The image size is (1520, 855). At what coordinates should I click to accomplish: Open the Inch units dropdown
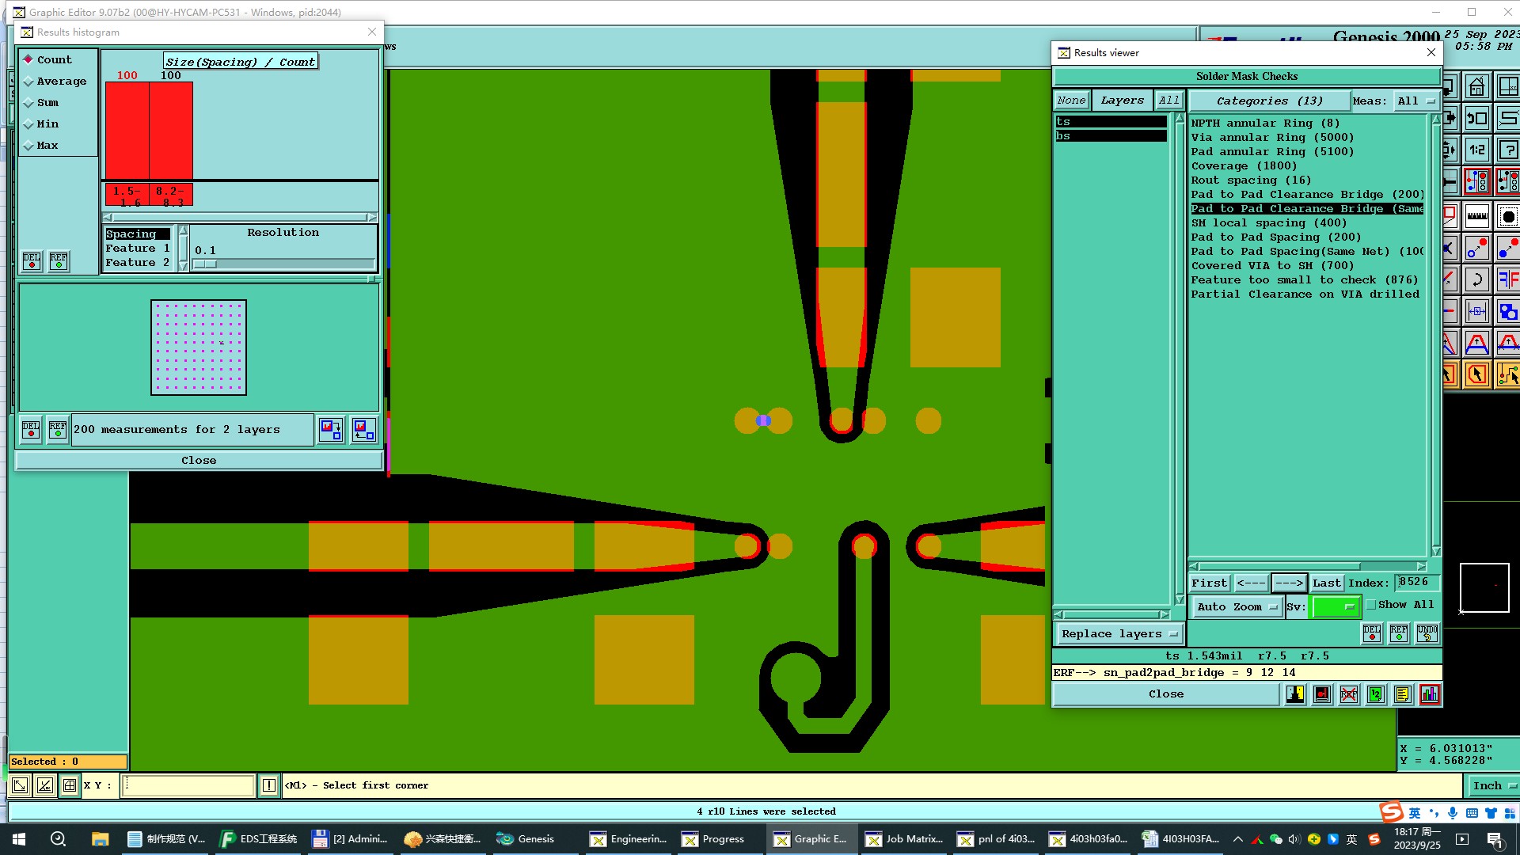tap(1493, 785)
